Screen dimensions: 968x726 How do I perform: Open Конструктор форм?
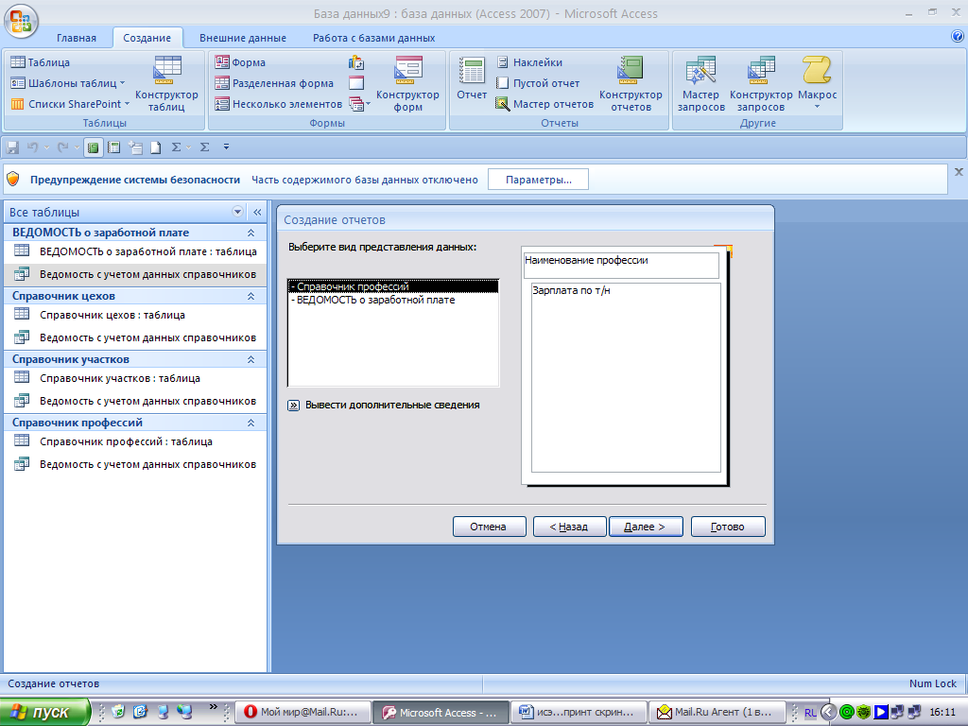[407, 83]
